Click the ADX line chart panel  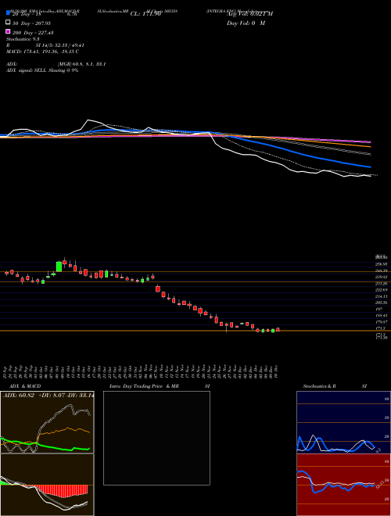point(47,422)
